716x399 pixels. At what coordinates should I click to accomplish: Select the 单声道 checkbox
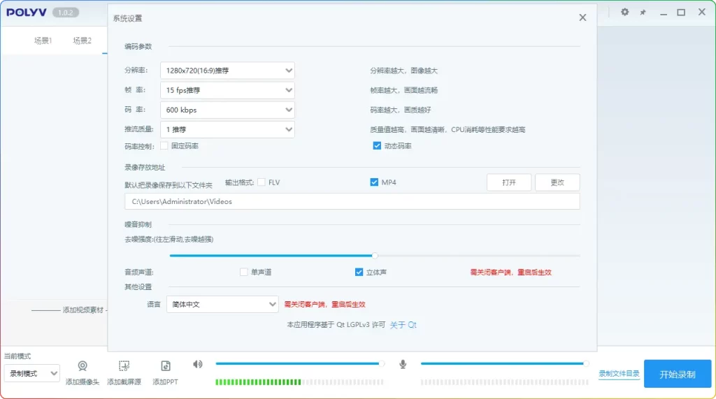244,272
